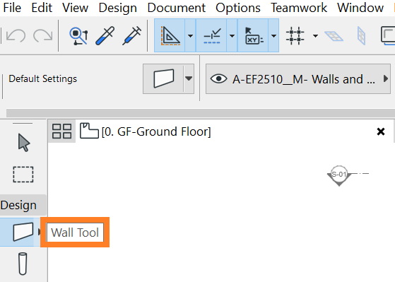Select the Wall Tool in toolbox
Viewport: 395px width, 282px height.
click(23, 232)
